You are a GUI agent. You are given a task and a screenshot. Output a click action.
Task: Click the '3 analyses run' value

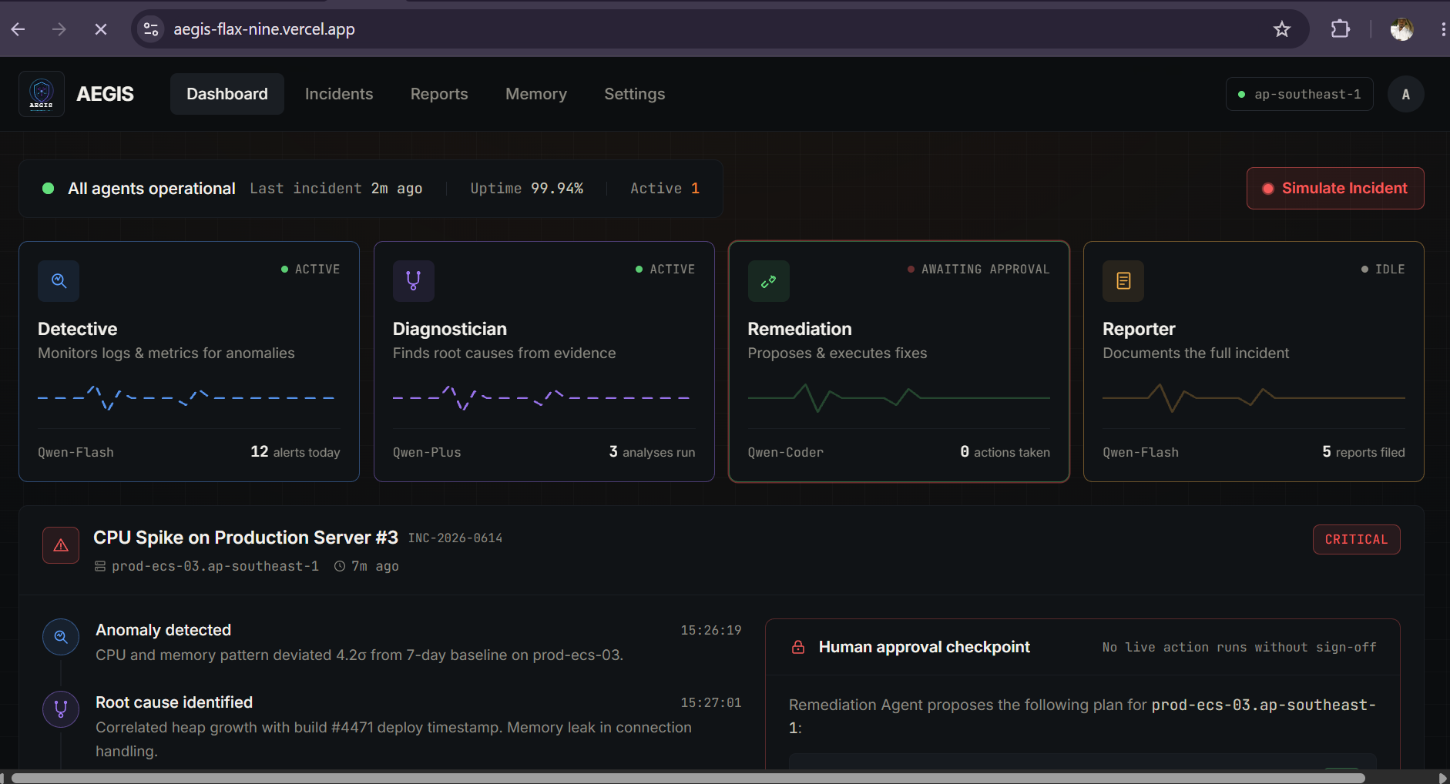coord(652,452)
